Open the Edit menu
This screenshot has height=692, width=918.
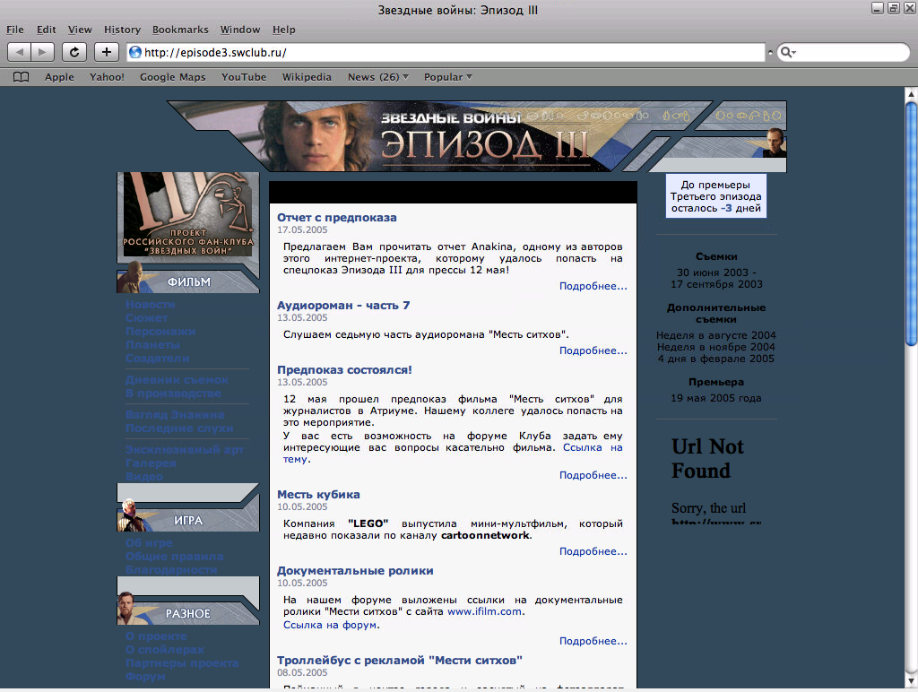click(x=47, y=30)
